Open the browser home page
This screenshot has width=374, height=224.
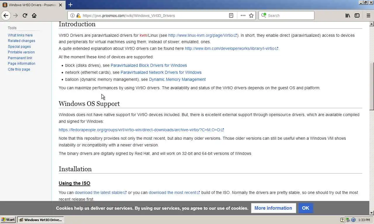34,15
